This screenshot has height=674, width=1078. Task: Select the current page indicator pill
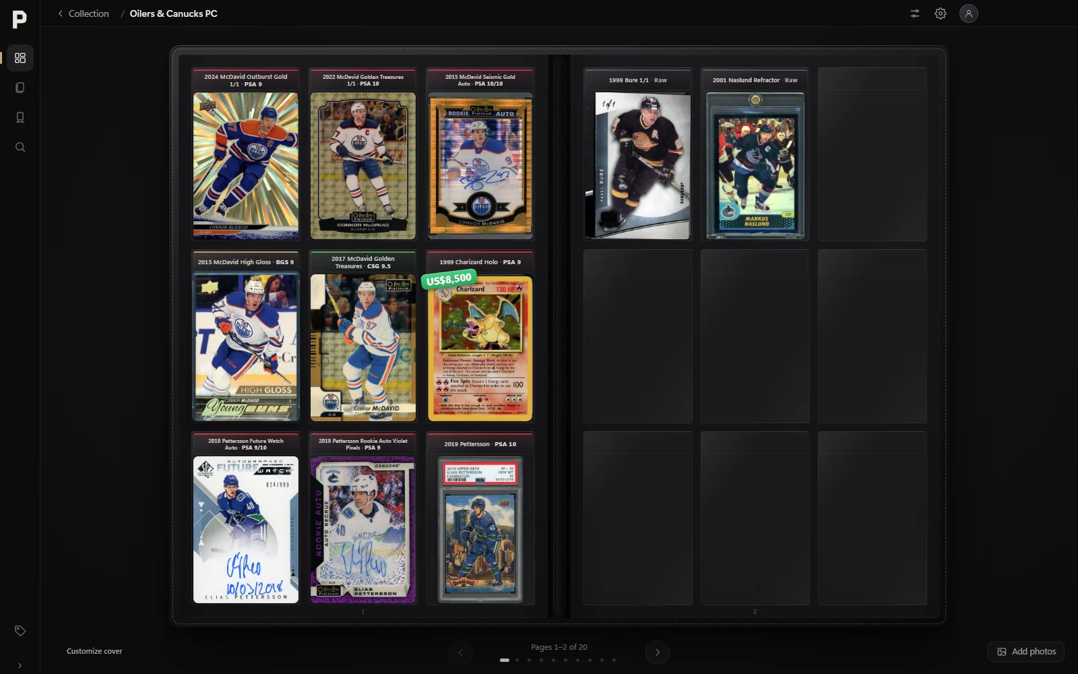pos(505,661)
